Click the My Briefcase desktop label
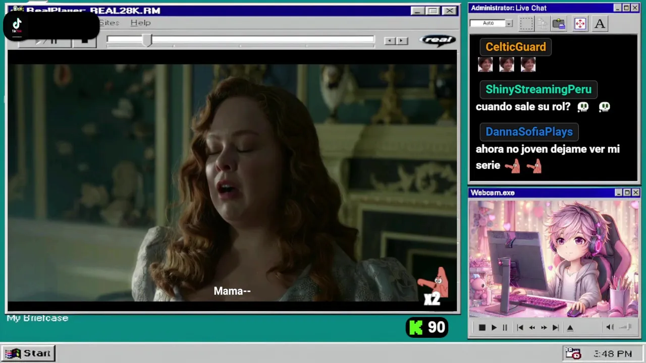 [x=37, y=318]
